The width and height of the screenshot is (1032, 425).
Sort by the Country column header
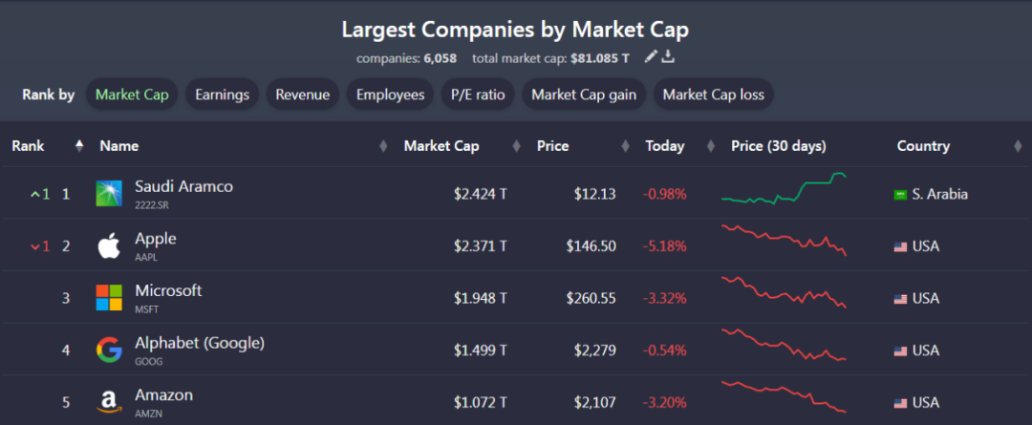(x=923, y=146)
